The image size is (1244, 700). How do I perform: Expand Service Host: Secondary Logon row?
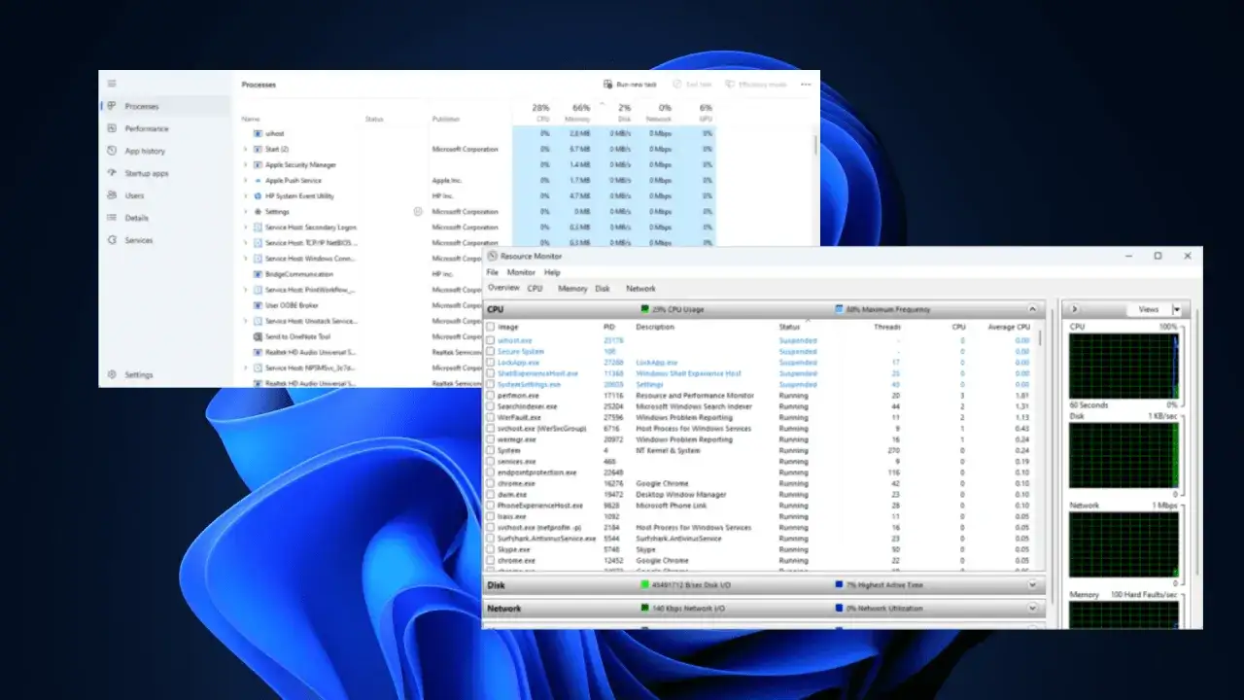coord(246,227)
